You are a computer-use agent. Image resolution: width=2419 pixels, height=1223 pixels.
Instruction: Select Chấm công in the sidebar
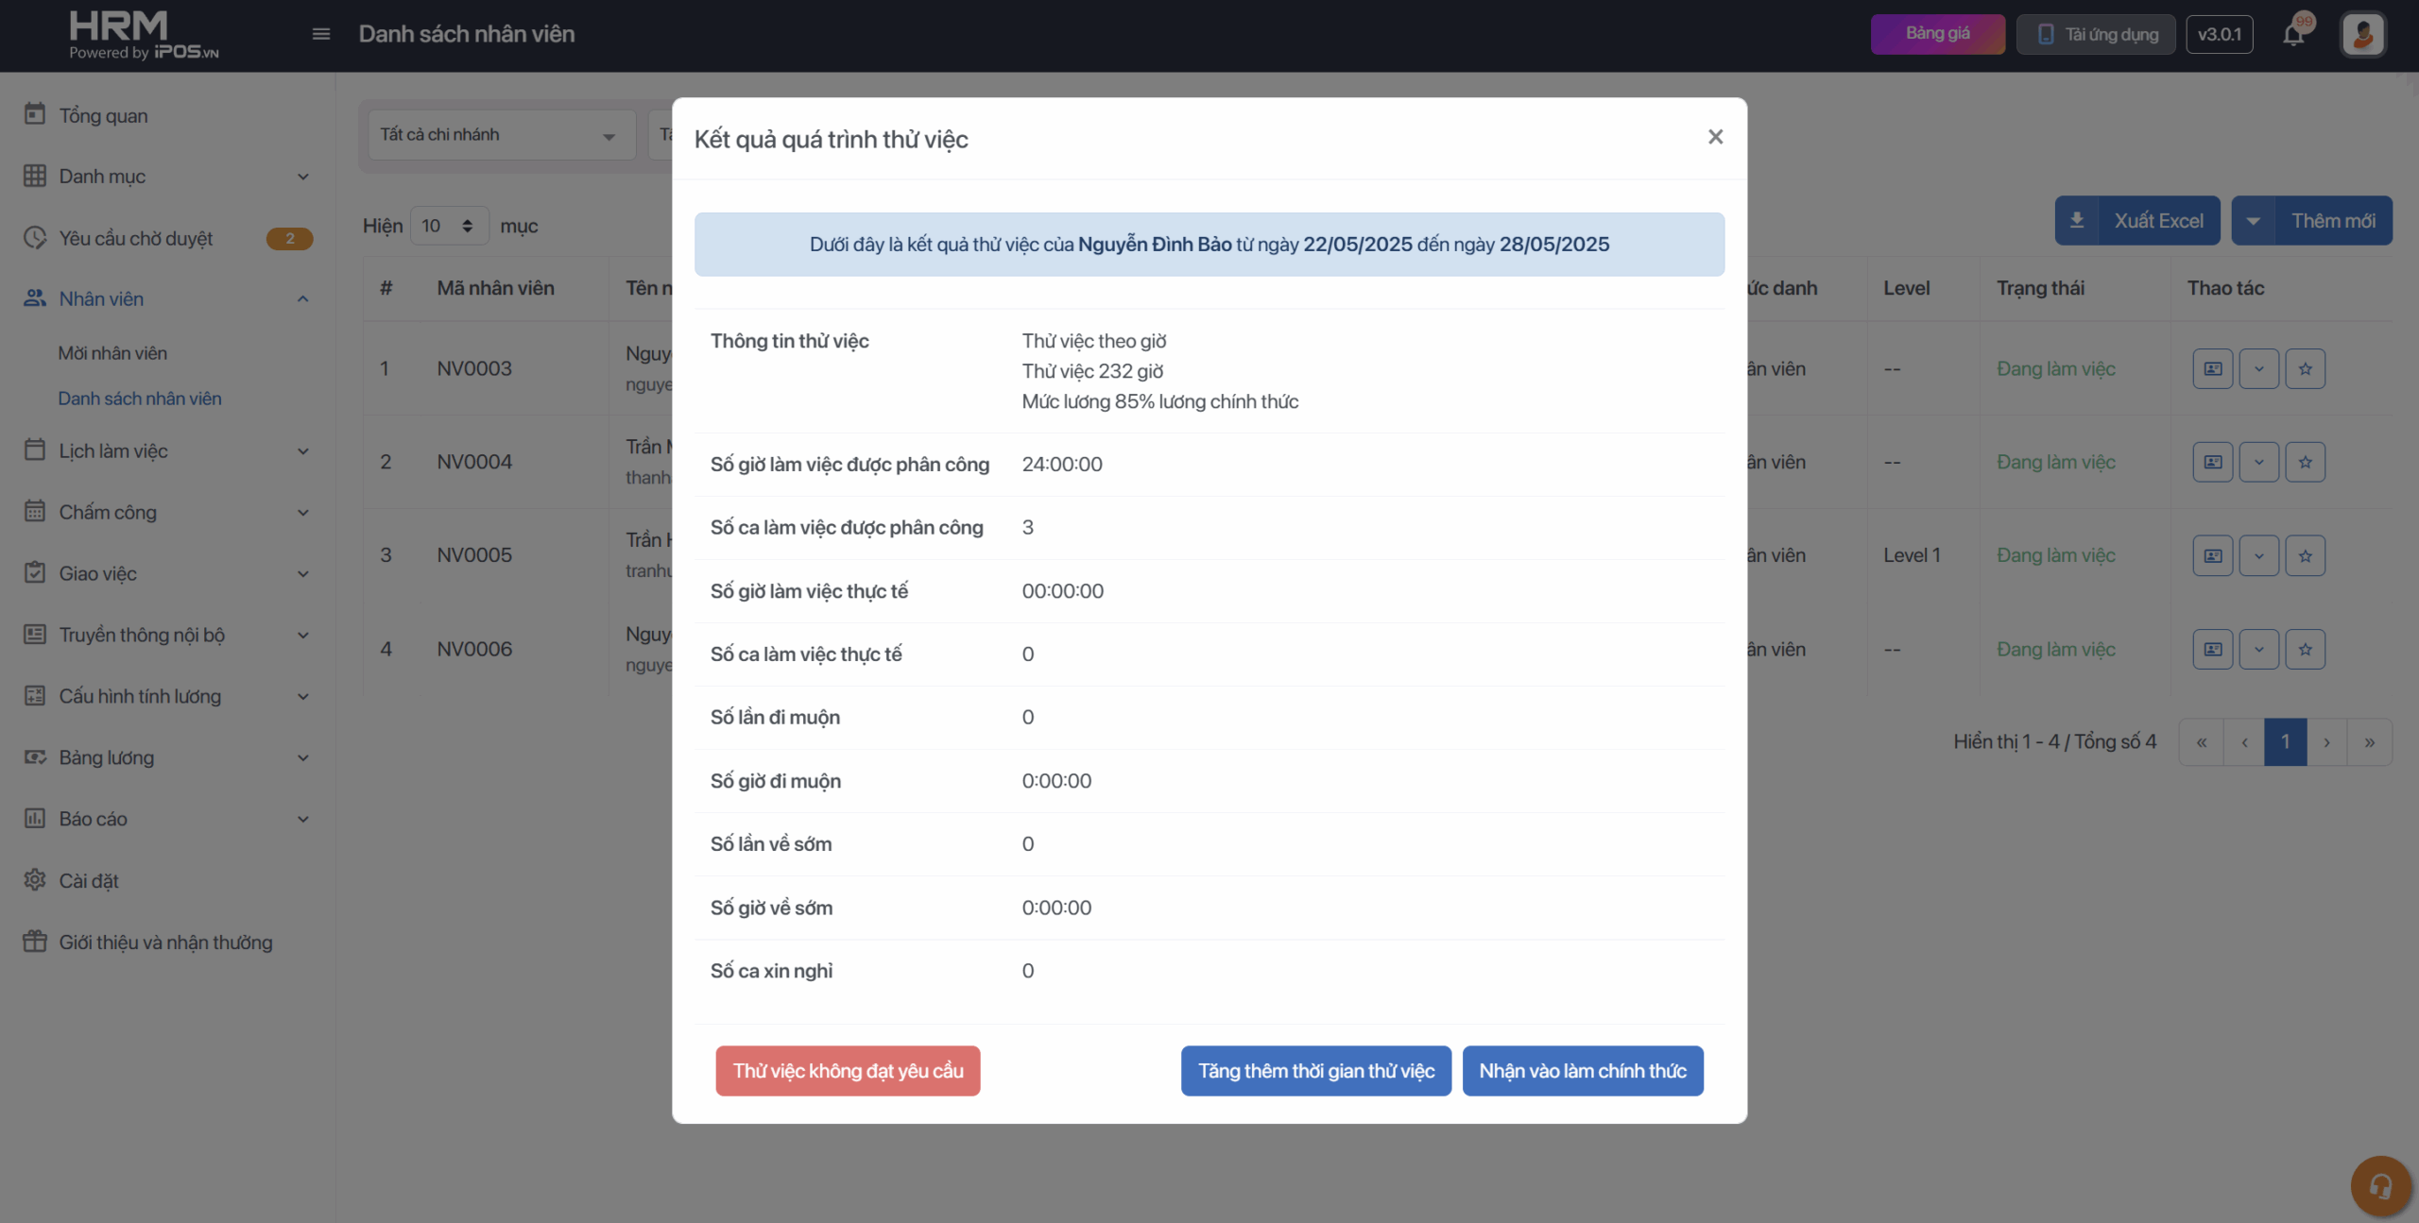coord(108,513)
